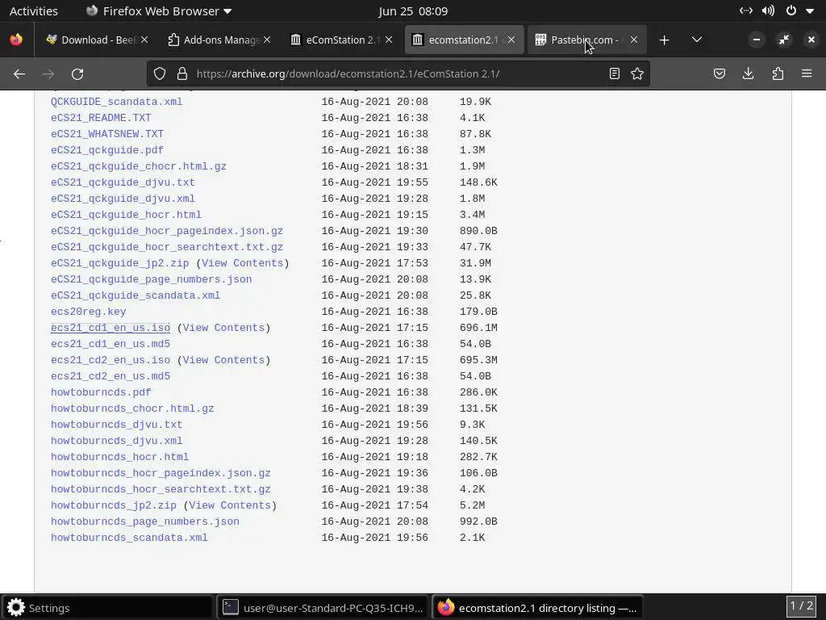
Task: Open eCS21_WHATSNEW.TXT
Action: 107,134
